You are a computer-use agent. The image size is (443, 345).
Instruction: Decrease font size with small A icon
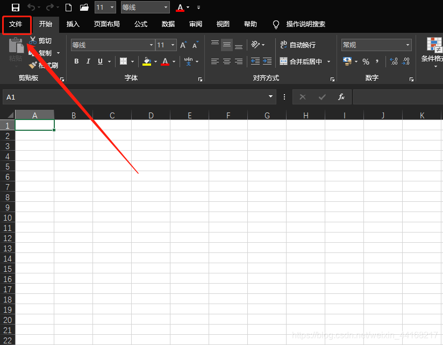click(195, 45)
